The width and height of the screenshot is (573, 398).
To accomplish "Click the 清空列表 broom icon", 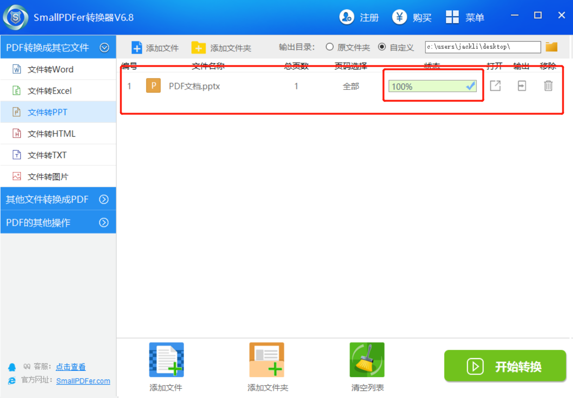I will (367, 360).
